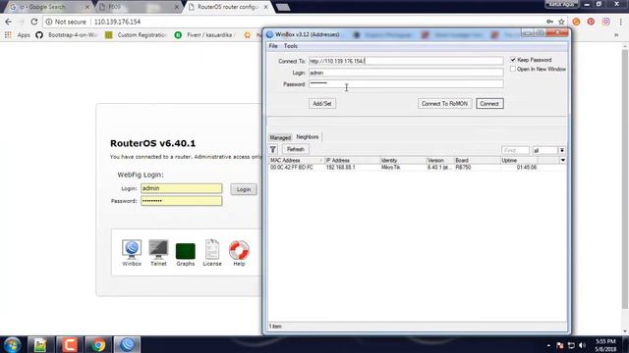Select the Neighbors tab

308,137
